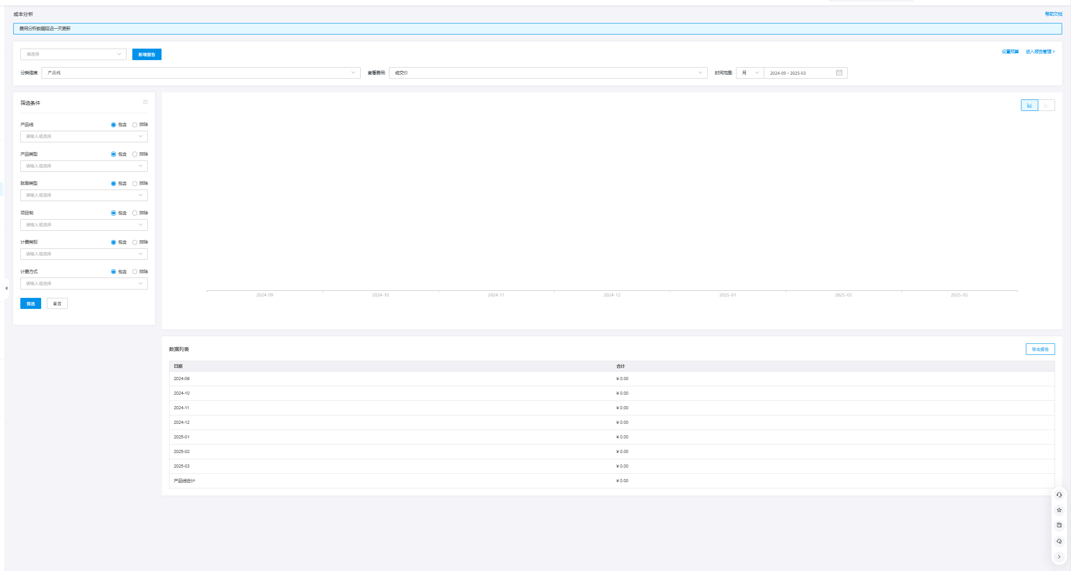Open the 进入报告管理 link
1071x571 pixels.
click(x=1040, y=52)
